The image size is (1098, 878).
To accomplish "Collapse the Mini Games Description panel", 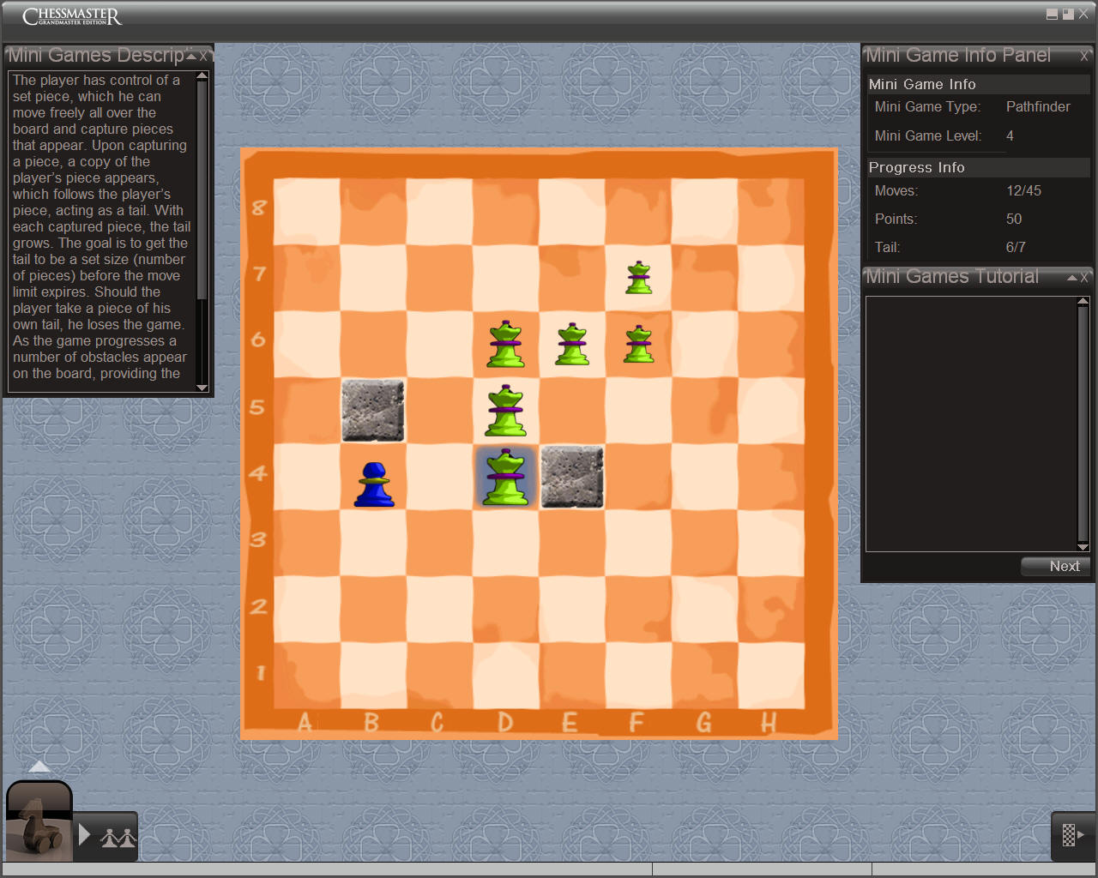I will [191, 57].
